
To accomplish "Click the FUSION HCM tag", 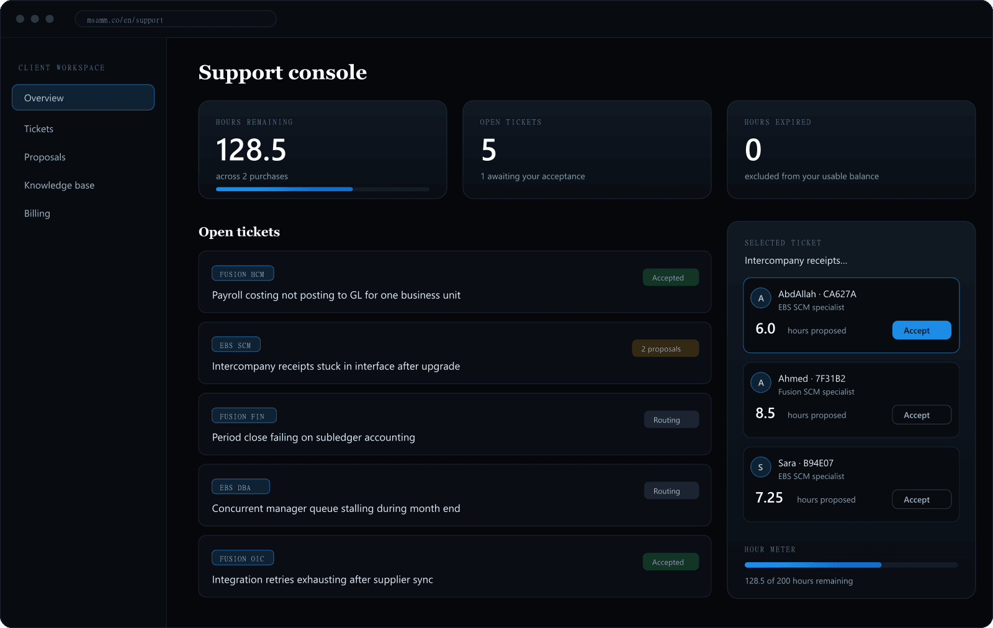I will 243,274.
